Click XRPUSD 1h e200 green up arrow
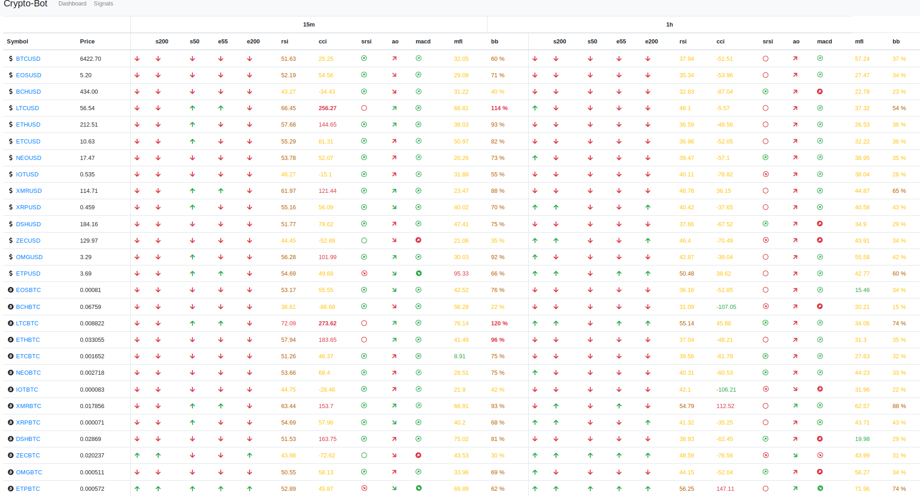 (648, 207)
